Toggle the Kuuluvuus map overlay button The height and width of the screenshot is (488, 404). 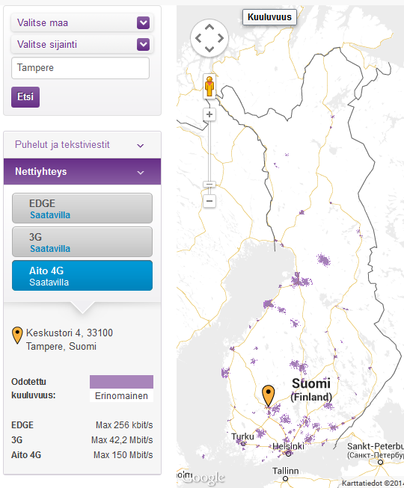click(x=269, y=16)
